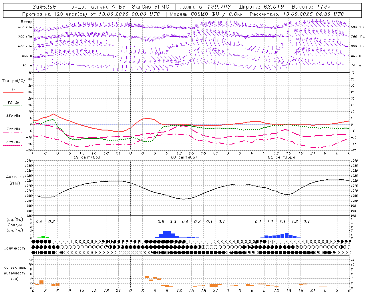Click the 0.5 precipitation value
366x293 pixels.
(185, 222)
